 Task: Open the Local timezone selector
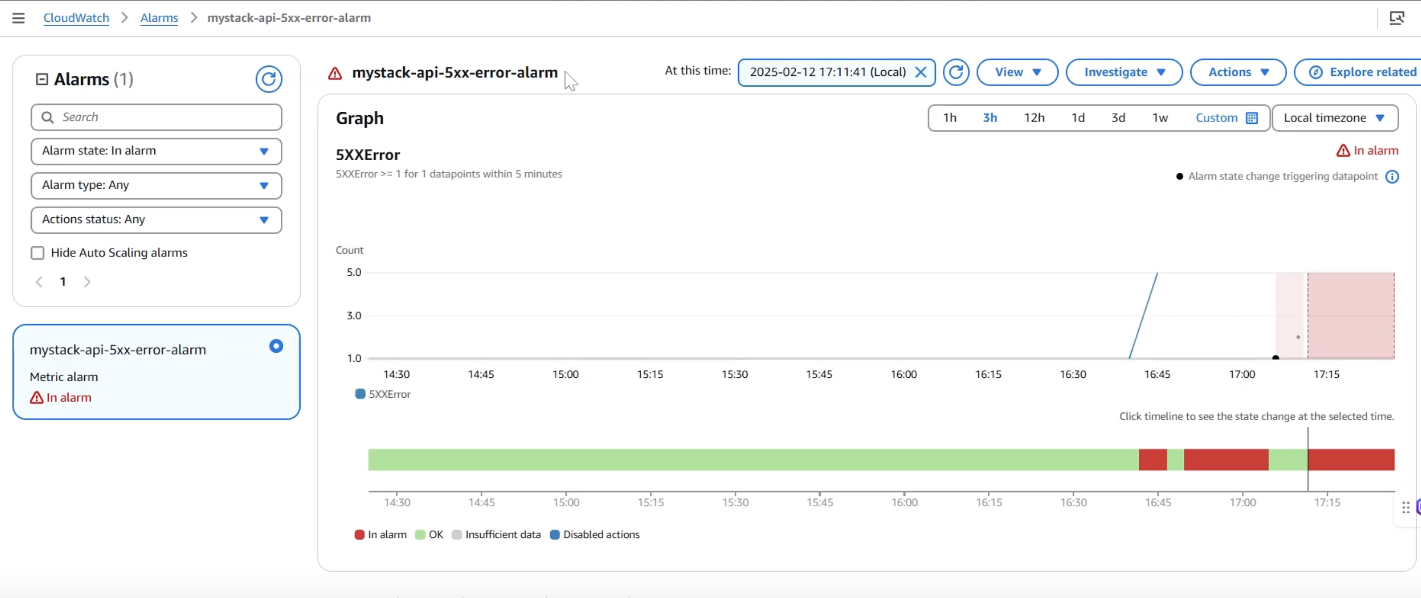pos(1334,118)
